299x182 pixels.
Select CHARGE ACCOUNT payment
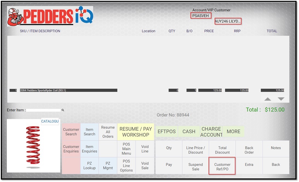click(211, 131)
